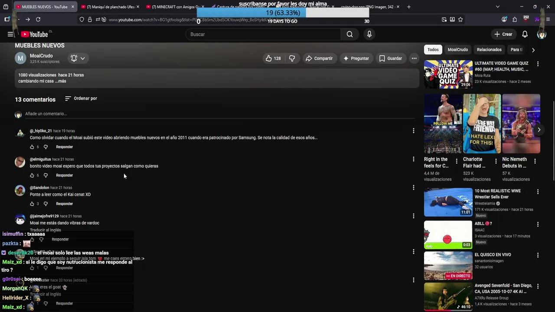
Task: Switch to MUEBLES NUEVOS - YouTube tab
Action: (x=45, y=7)
